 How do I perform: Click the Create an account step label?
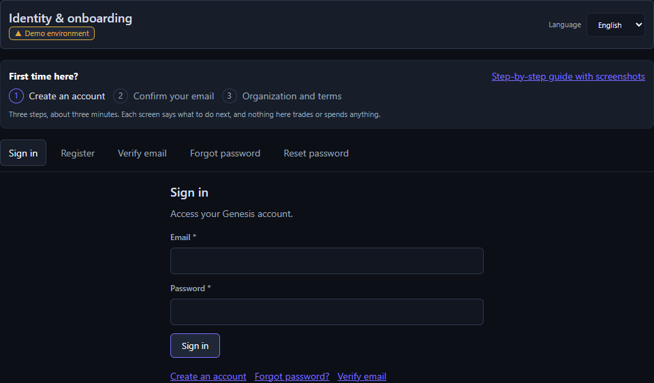click(67, 96)
